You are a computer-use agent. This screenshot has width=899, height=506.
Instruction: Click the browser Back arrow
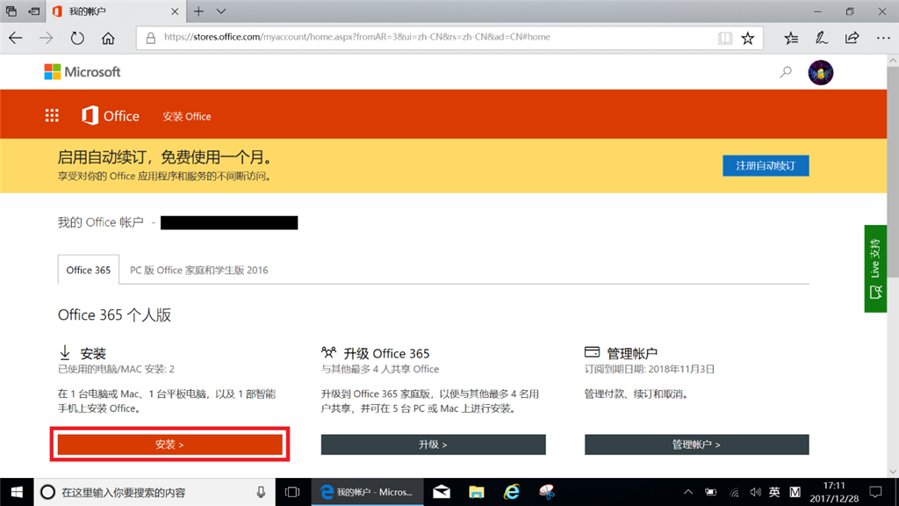[x=16, y=38]
